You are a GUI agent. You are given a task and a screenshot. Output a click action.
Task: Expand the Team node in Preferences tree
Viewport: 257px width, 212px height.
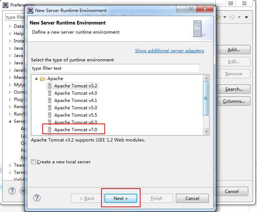pos(10,165)
